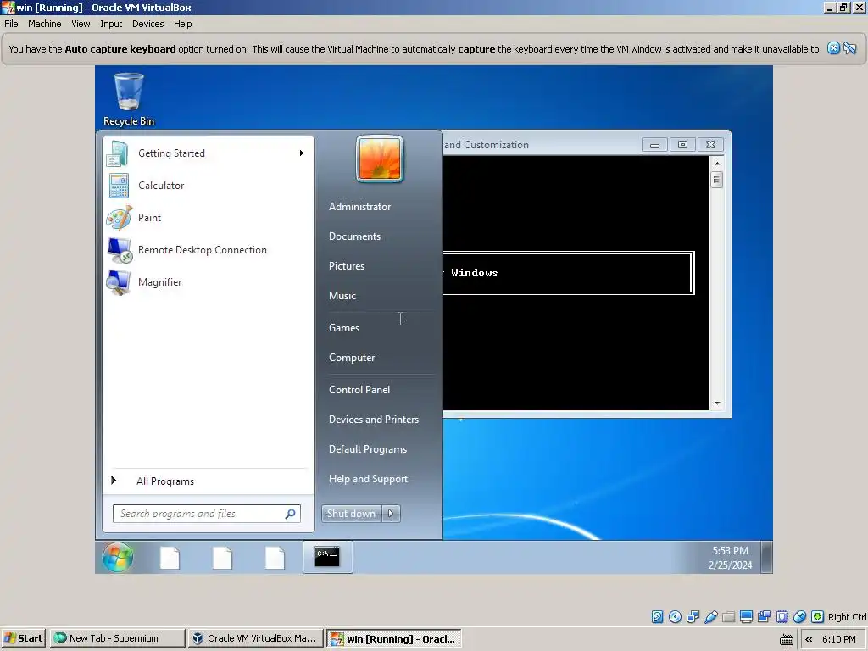Open Default Programs
868x651 pixels.
coord(368,449)
